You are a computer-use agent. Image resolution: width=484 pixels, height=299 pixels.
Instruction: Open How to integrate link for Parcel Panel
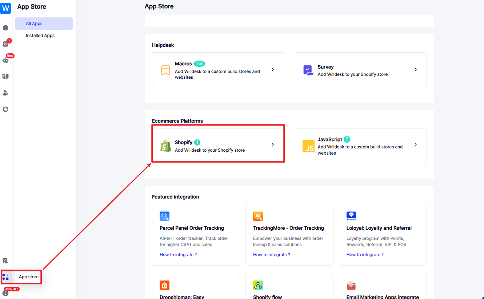(178, 255)
